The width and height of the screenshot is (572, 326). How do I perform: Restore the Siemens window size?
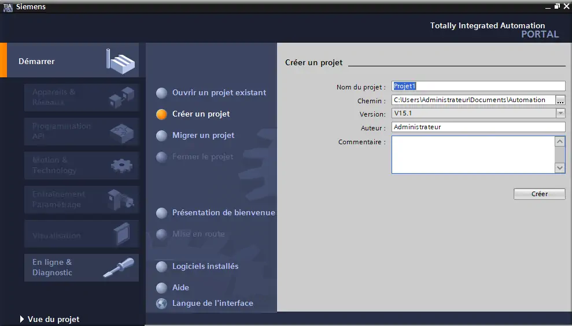tap(557, 6)
